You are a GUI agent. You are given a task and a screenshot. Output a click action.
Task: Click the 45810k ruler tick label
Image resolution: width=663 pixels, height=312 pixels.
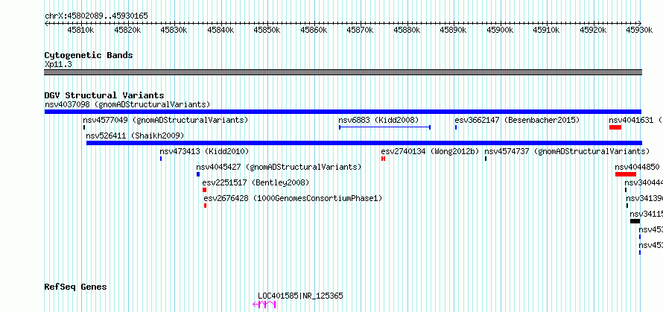80,30
